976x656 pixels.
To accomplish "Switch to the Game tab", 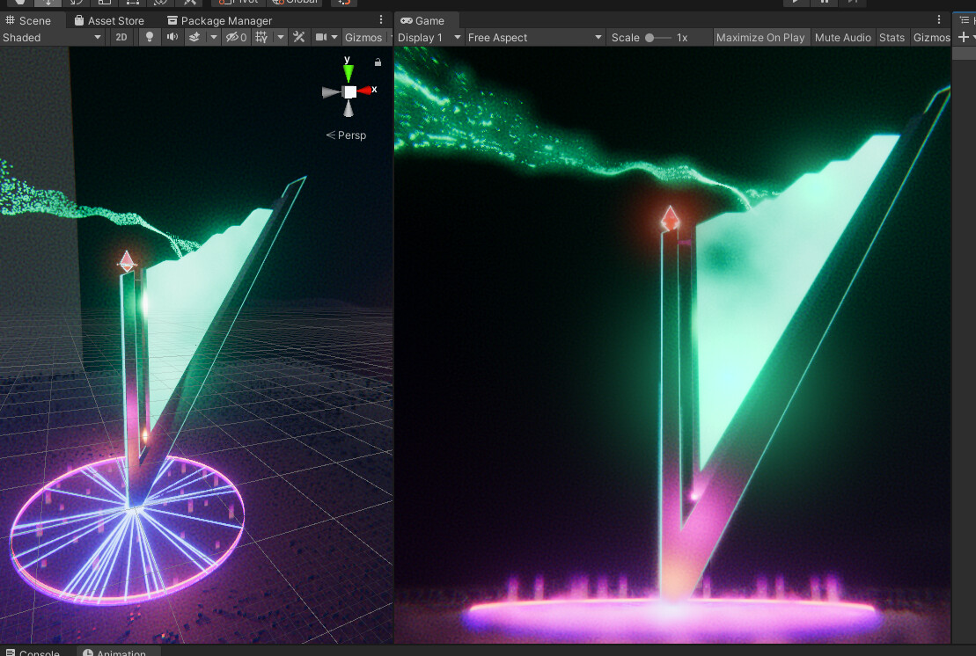I will coord(423,20).
